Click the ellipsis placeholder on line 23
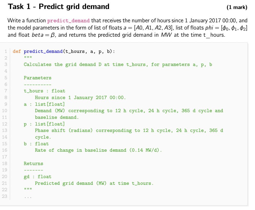This screenshot has width=255, height=210. point(28,197)
